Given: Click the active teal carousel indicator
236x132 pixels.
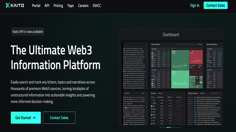Looking at the screenshot, I should pyautogui.click(x=169, y=127).
